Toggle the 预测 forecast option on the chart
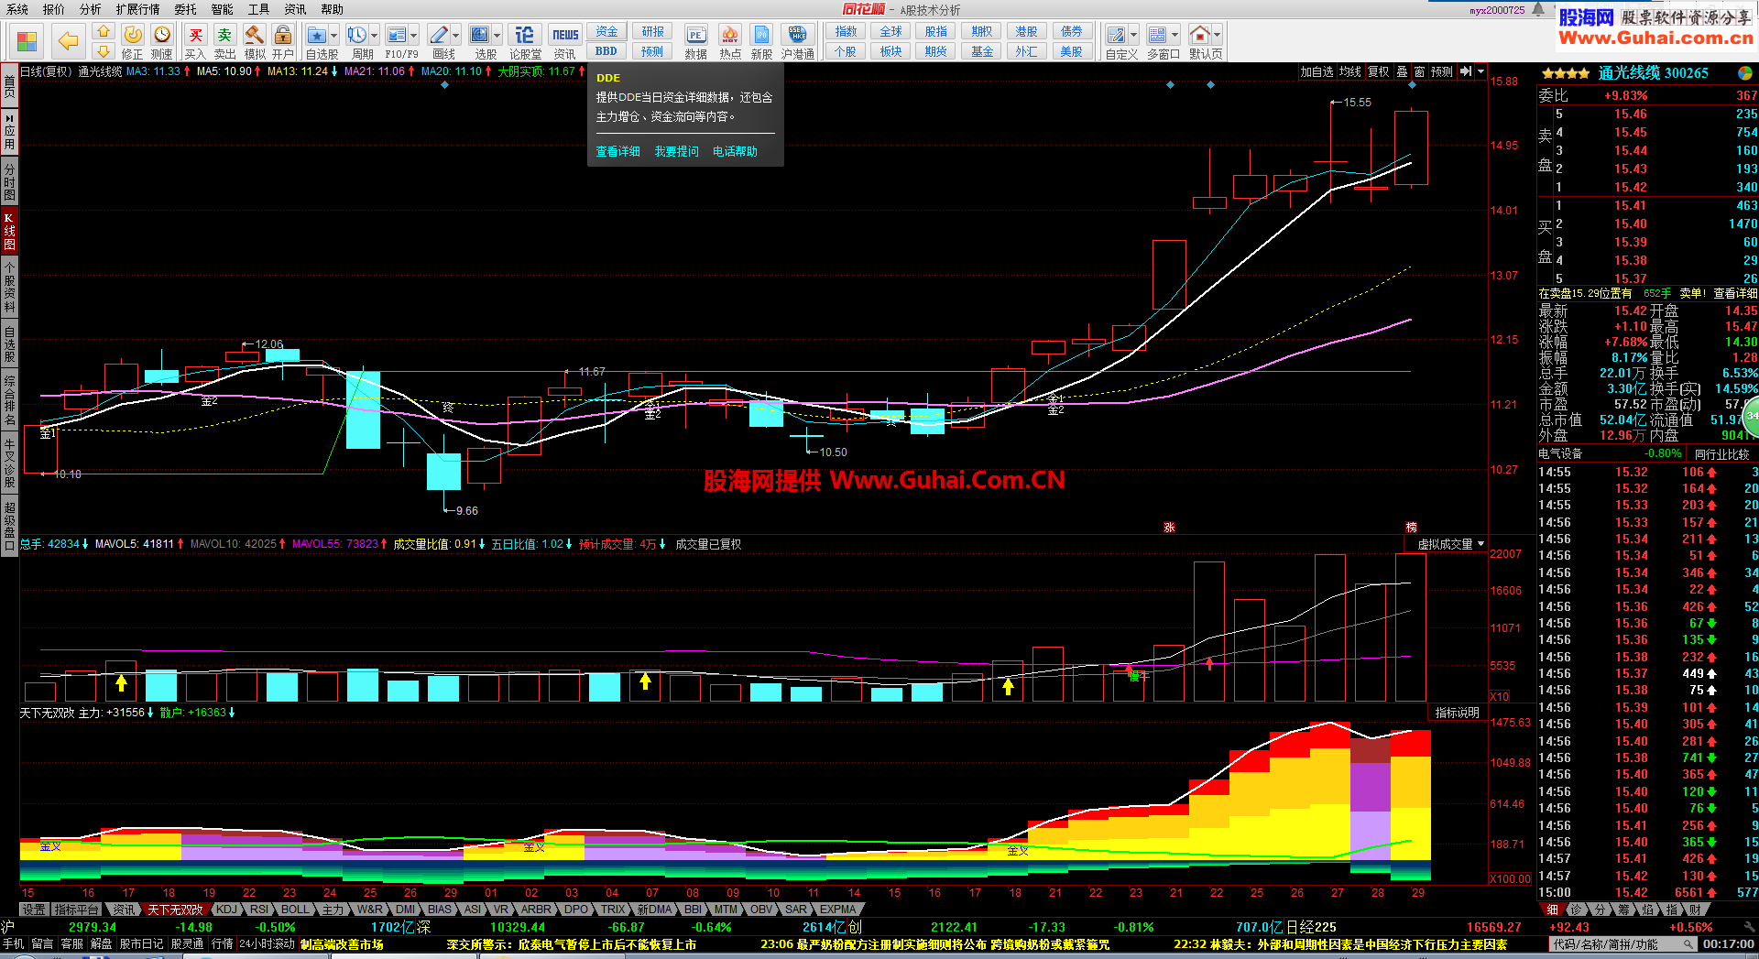 (1442, 71)
